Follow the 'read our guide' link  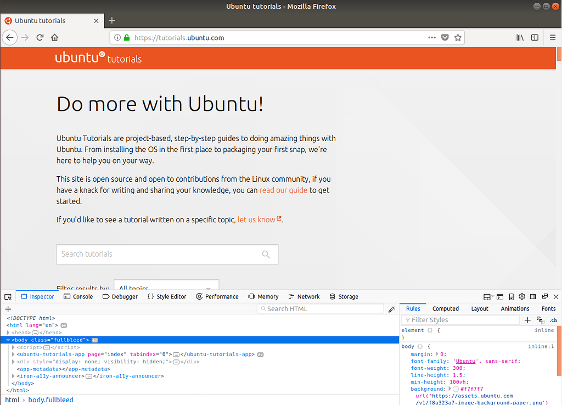283,190
